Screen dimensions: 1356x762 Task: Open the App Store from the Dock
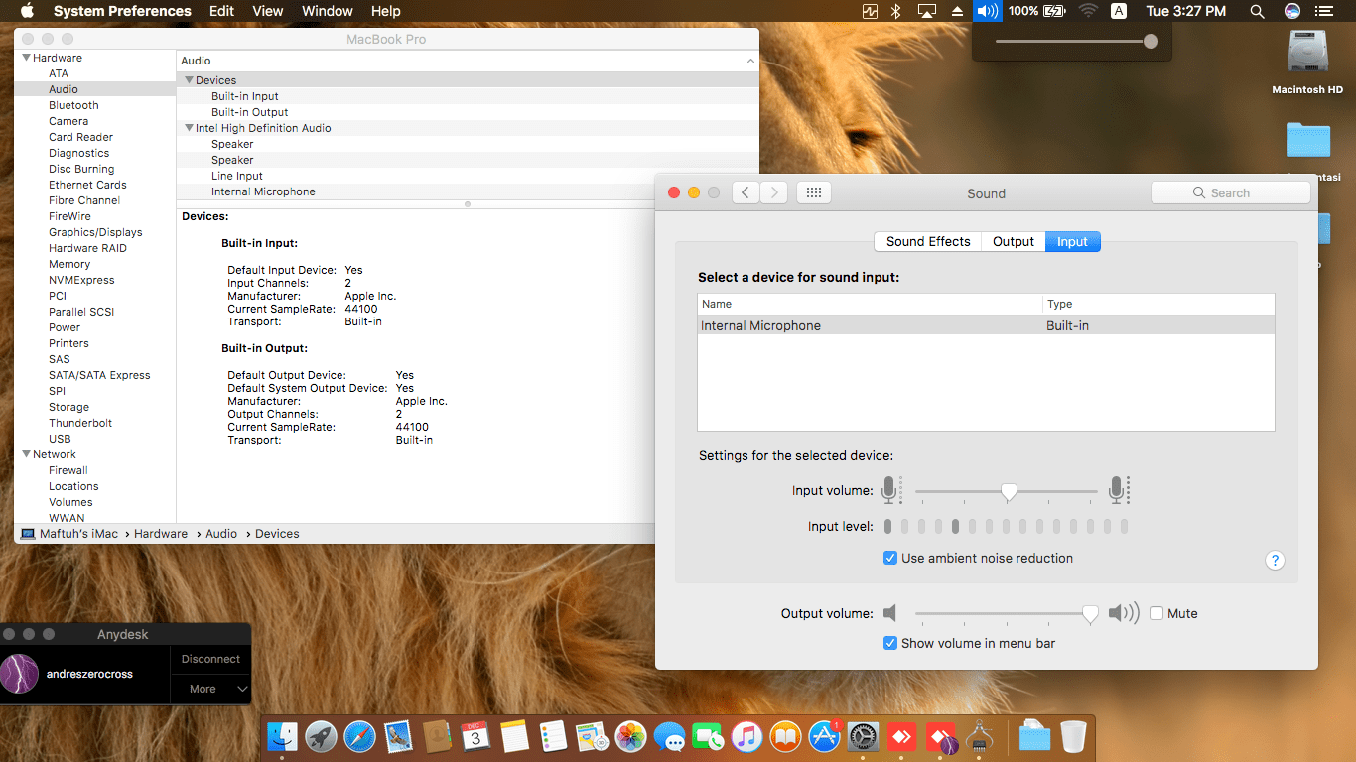[824, 736]
